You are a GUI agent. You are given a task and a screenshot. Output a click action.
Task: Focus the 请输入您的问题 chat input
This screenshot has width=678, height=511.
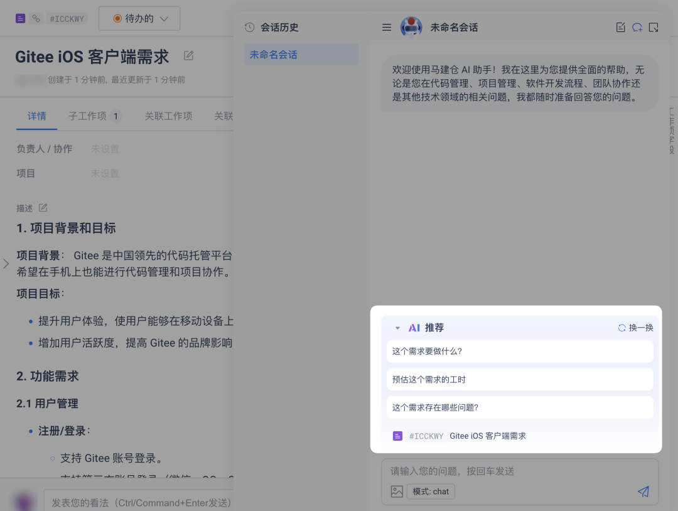tap(520, 471)
